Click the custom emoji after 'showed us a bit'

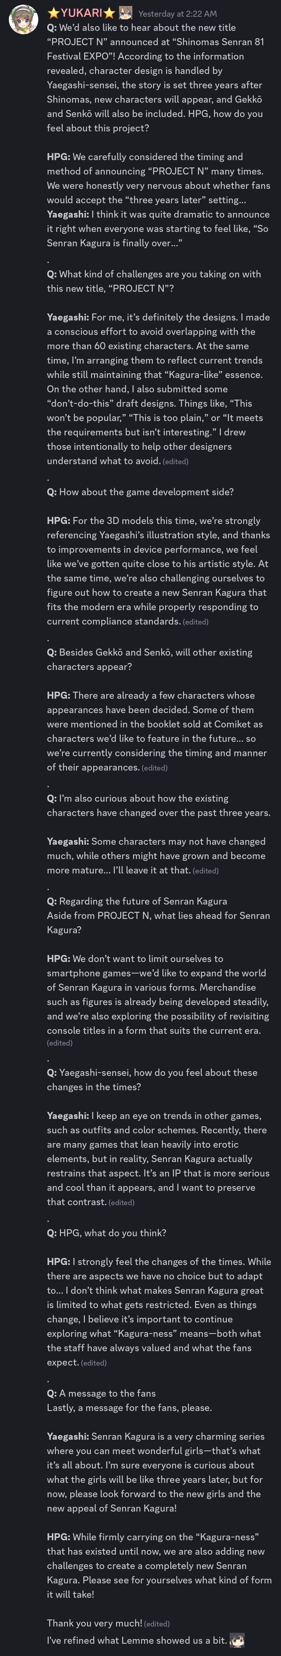pyautogui.click(x=237, y=1640)
